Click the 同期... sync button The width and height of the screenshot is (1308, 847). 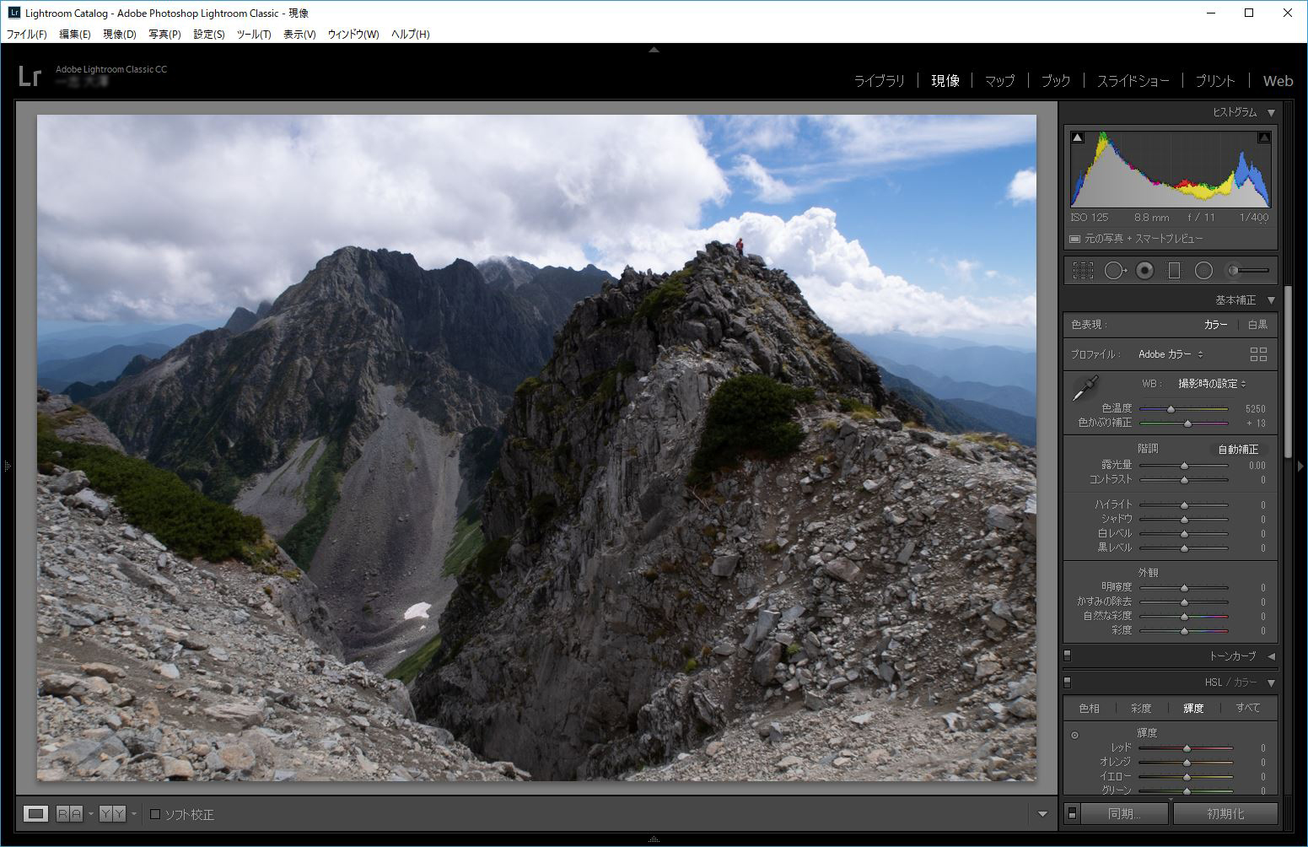(1124, 814)
